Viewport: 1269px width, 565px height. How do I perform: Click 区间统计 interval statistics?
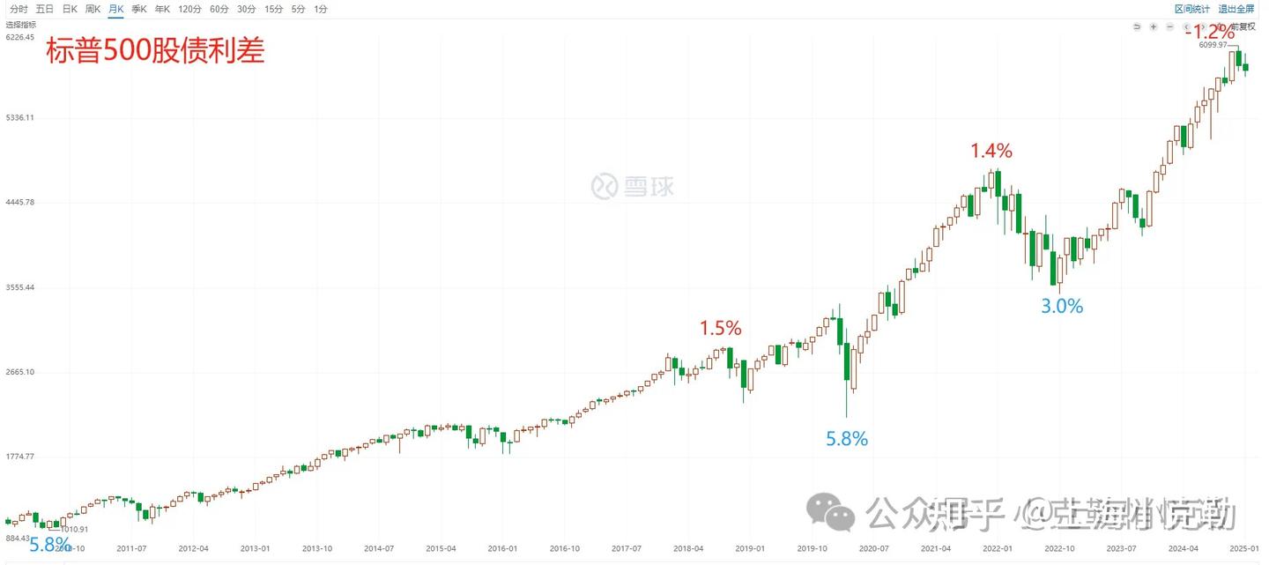(1193, 9)
